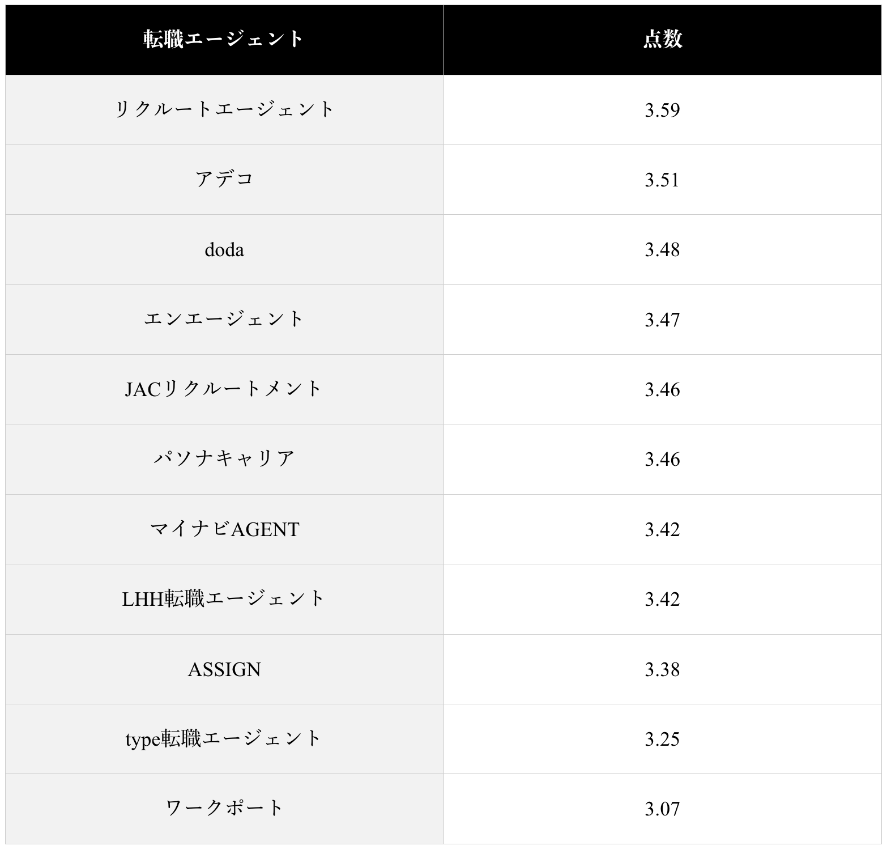This screenshot has width=887, height=850.
Task: Select the ワークポート cell
Action: click(224, 809)
